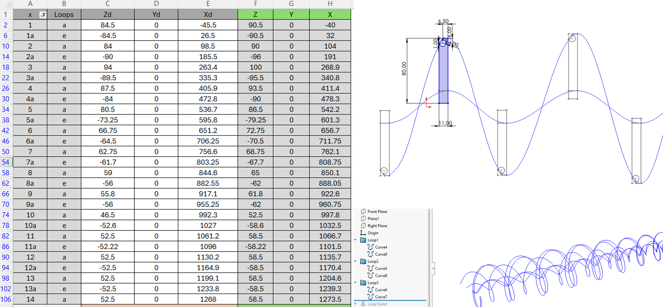Collapse the Loop2 folder
This screenshot has height=307, width=663.
(356, 261)
